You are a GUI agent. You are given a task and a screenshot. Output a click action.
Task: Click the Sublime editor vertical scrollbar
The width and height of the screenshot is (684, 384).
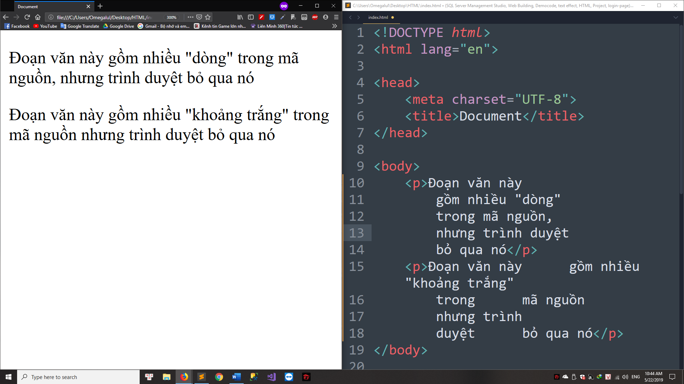[x=681, y=107]
